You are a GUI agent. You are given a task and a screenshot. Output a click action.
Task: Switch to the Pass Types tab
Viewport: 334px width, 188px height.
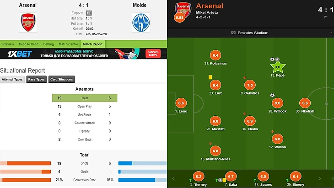pyautogui.click(x=36, y=80)
